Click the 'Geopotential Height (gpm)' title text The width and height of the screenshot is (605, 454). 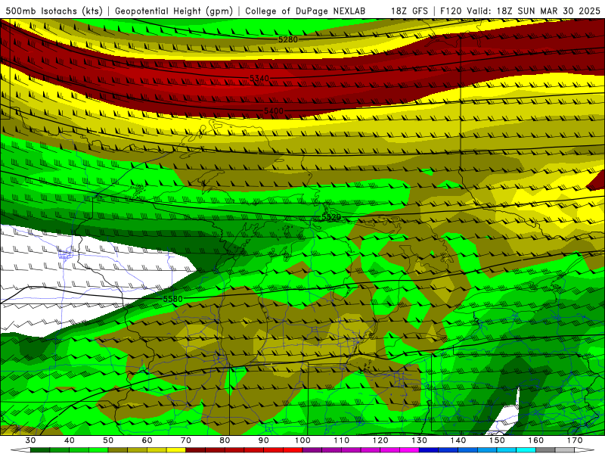(x=174, y=11)
